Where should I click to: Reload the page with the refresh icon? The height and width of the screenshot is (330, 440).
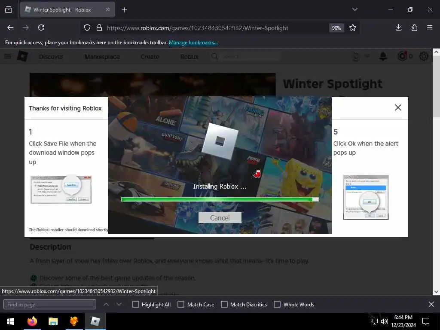coord(41,27)
